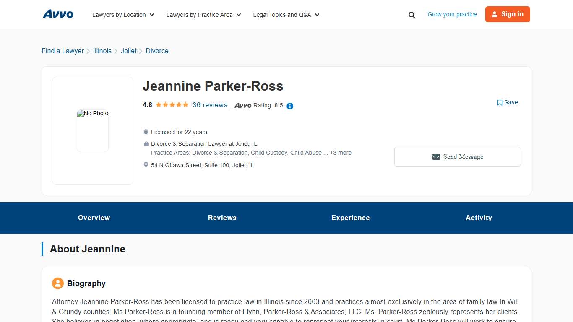Image resolution: width=573 pixels, height=322 pixels.
Task: Open the Experience tab
Action: 350,218
